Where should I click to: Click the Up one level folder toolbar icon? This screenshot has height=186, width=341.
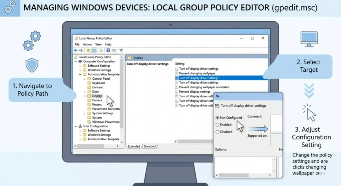(x=88, y=51)
